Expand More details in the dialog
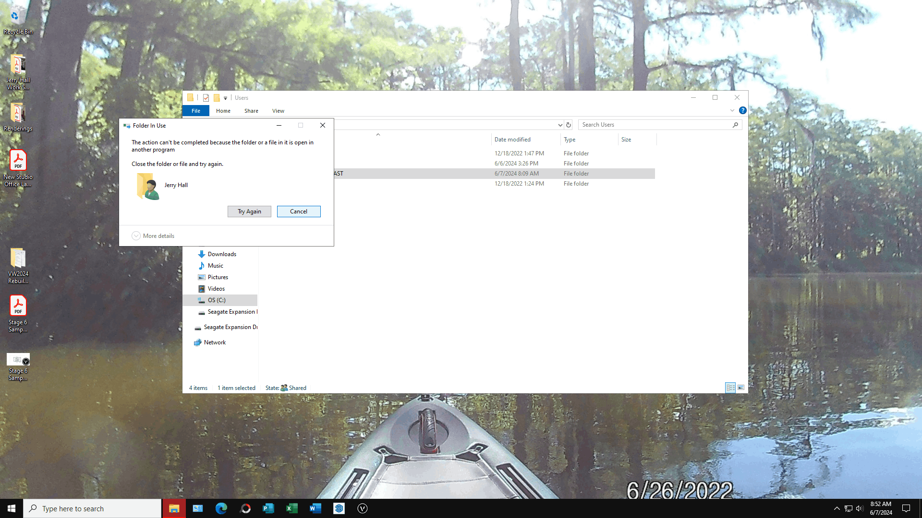This screenshot has height=518, width=922. pyautogui.click(x=153, y=236)
